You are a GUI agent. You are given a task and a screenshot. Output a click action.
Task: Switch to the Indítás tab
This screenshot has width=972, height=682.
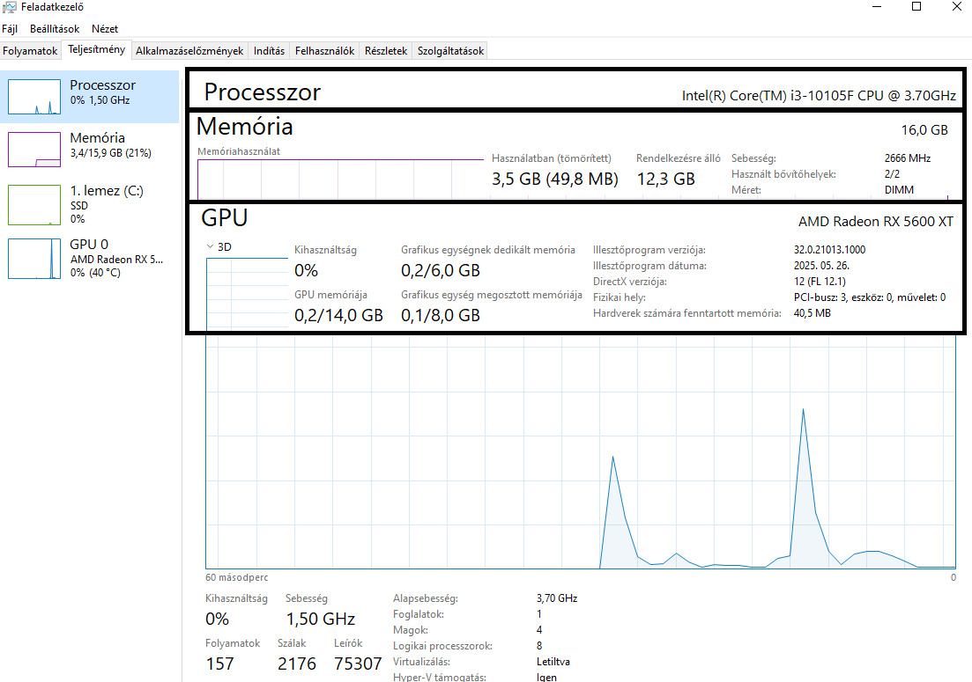tap(269, 51)
